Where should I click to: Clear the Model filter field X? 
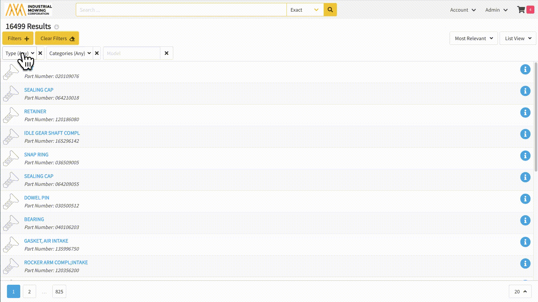point(167,53)
